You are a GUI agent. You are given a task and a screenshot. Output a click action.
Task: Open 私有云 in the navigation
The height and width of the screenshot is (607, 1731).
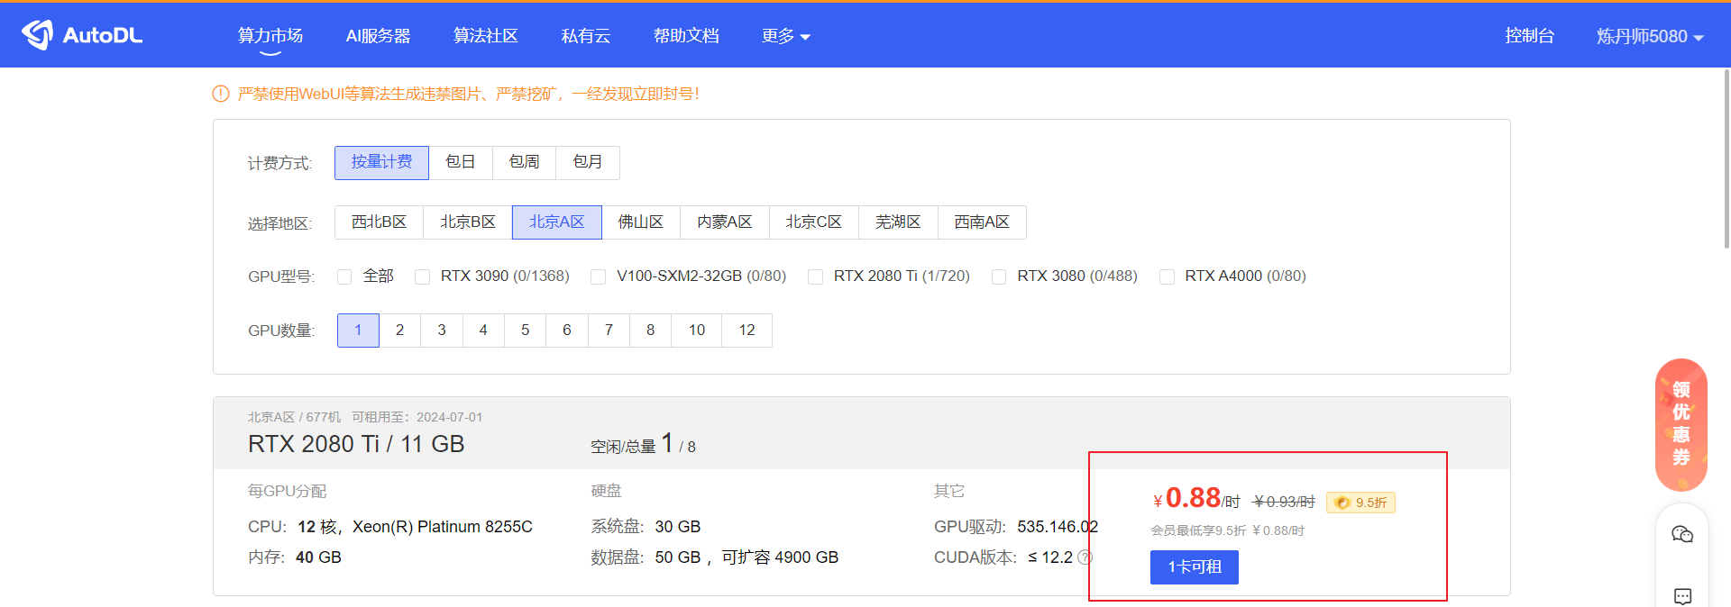point(586,36)
